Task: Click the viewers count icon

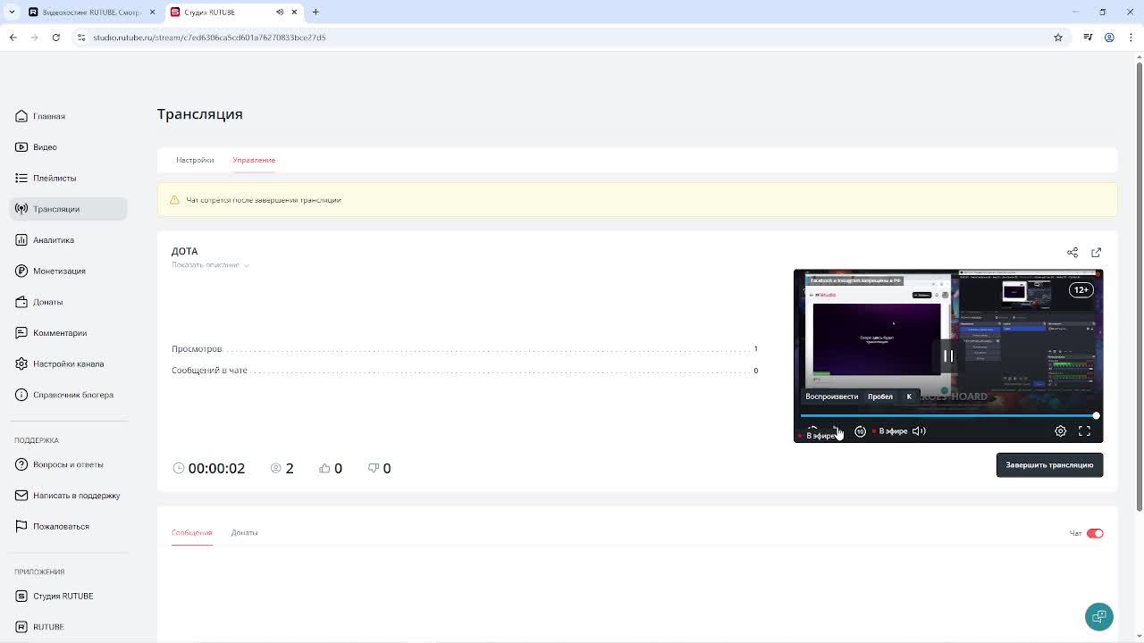Action: pyautogui.click(x=275, y=468)
